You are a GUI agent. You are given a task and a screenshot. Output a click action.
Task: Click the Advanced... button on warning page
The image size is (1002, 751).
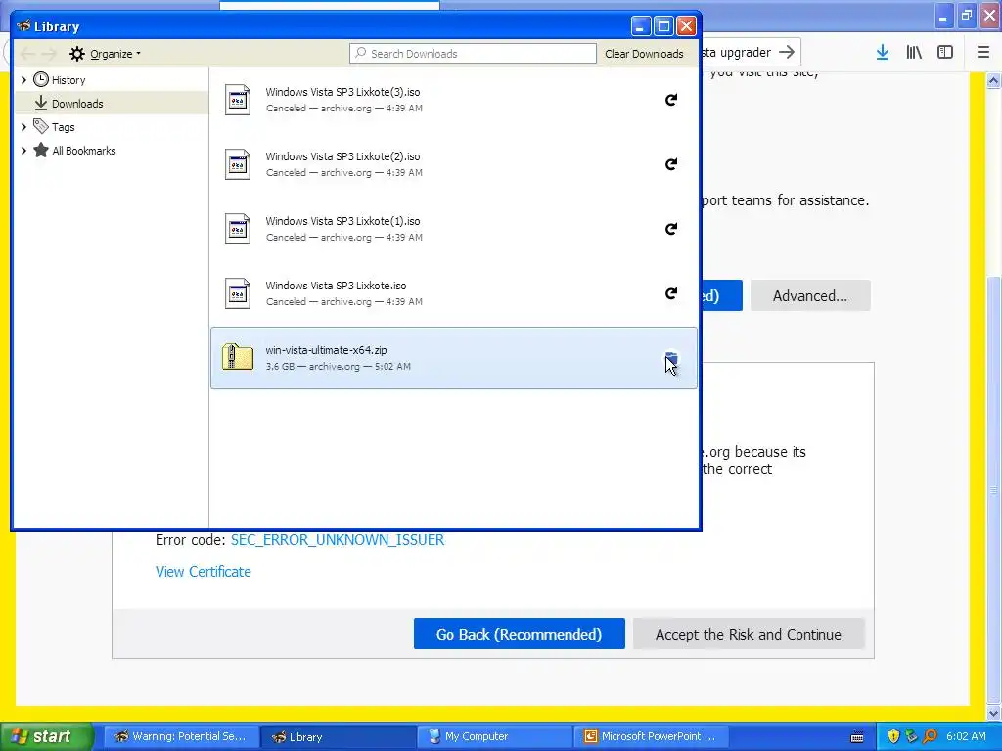click(809, 295)
